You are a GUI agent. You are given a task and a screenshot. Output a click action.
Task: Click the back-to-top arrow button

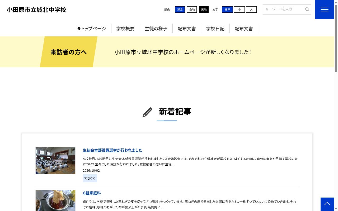coord(327,204)
